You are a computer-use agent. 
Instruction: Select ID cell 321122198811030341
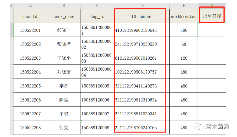142,113
